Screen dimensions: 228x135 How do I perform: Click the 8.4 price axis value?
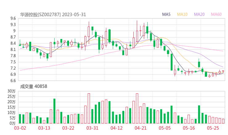pos(13,43)
